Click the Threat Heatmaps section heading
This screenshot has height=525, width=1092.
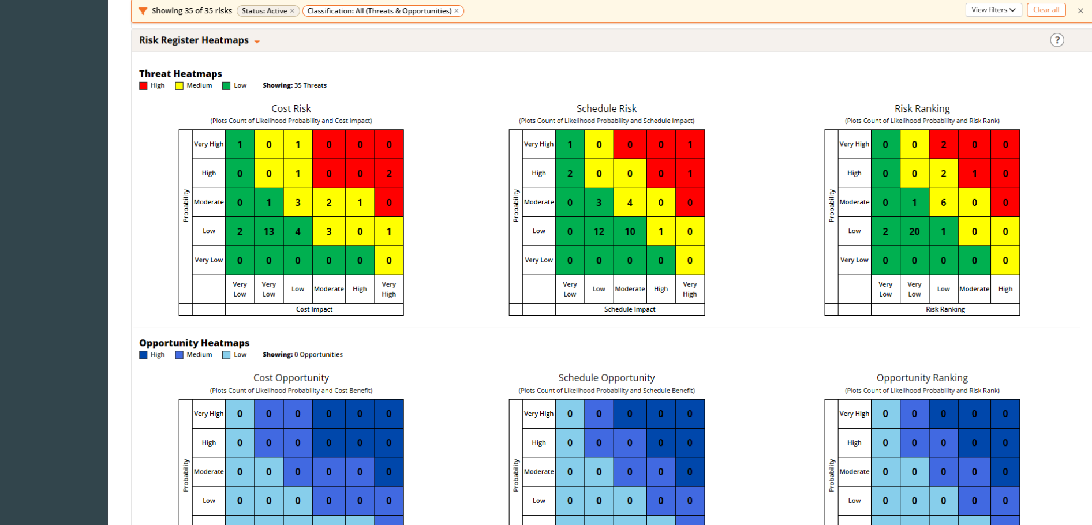(181, 74)
